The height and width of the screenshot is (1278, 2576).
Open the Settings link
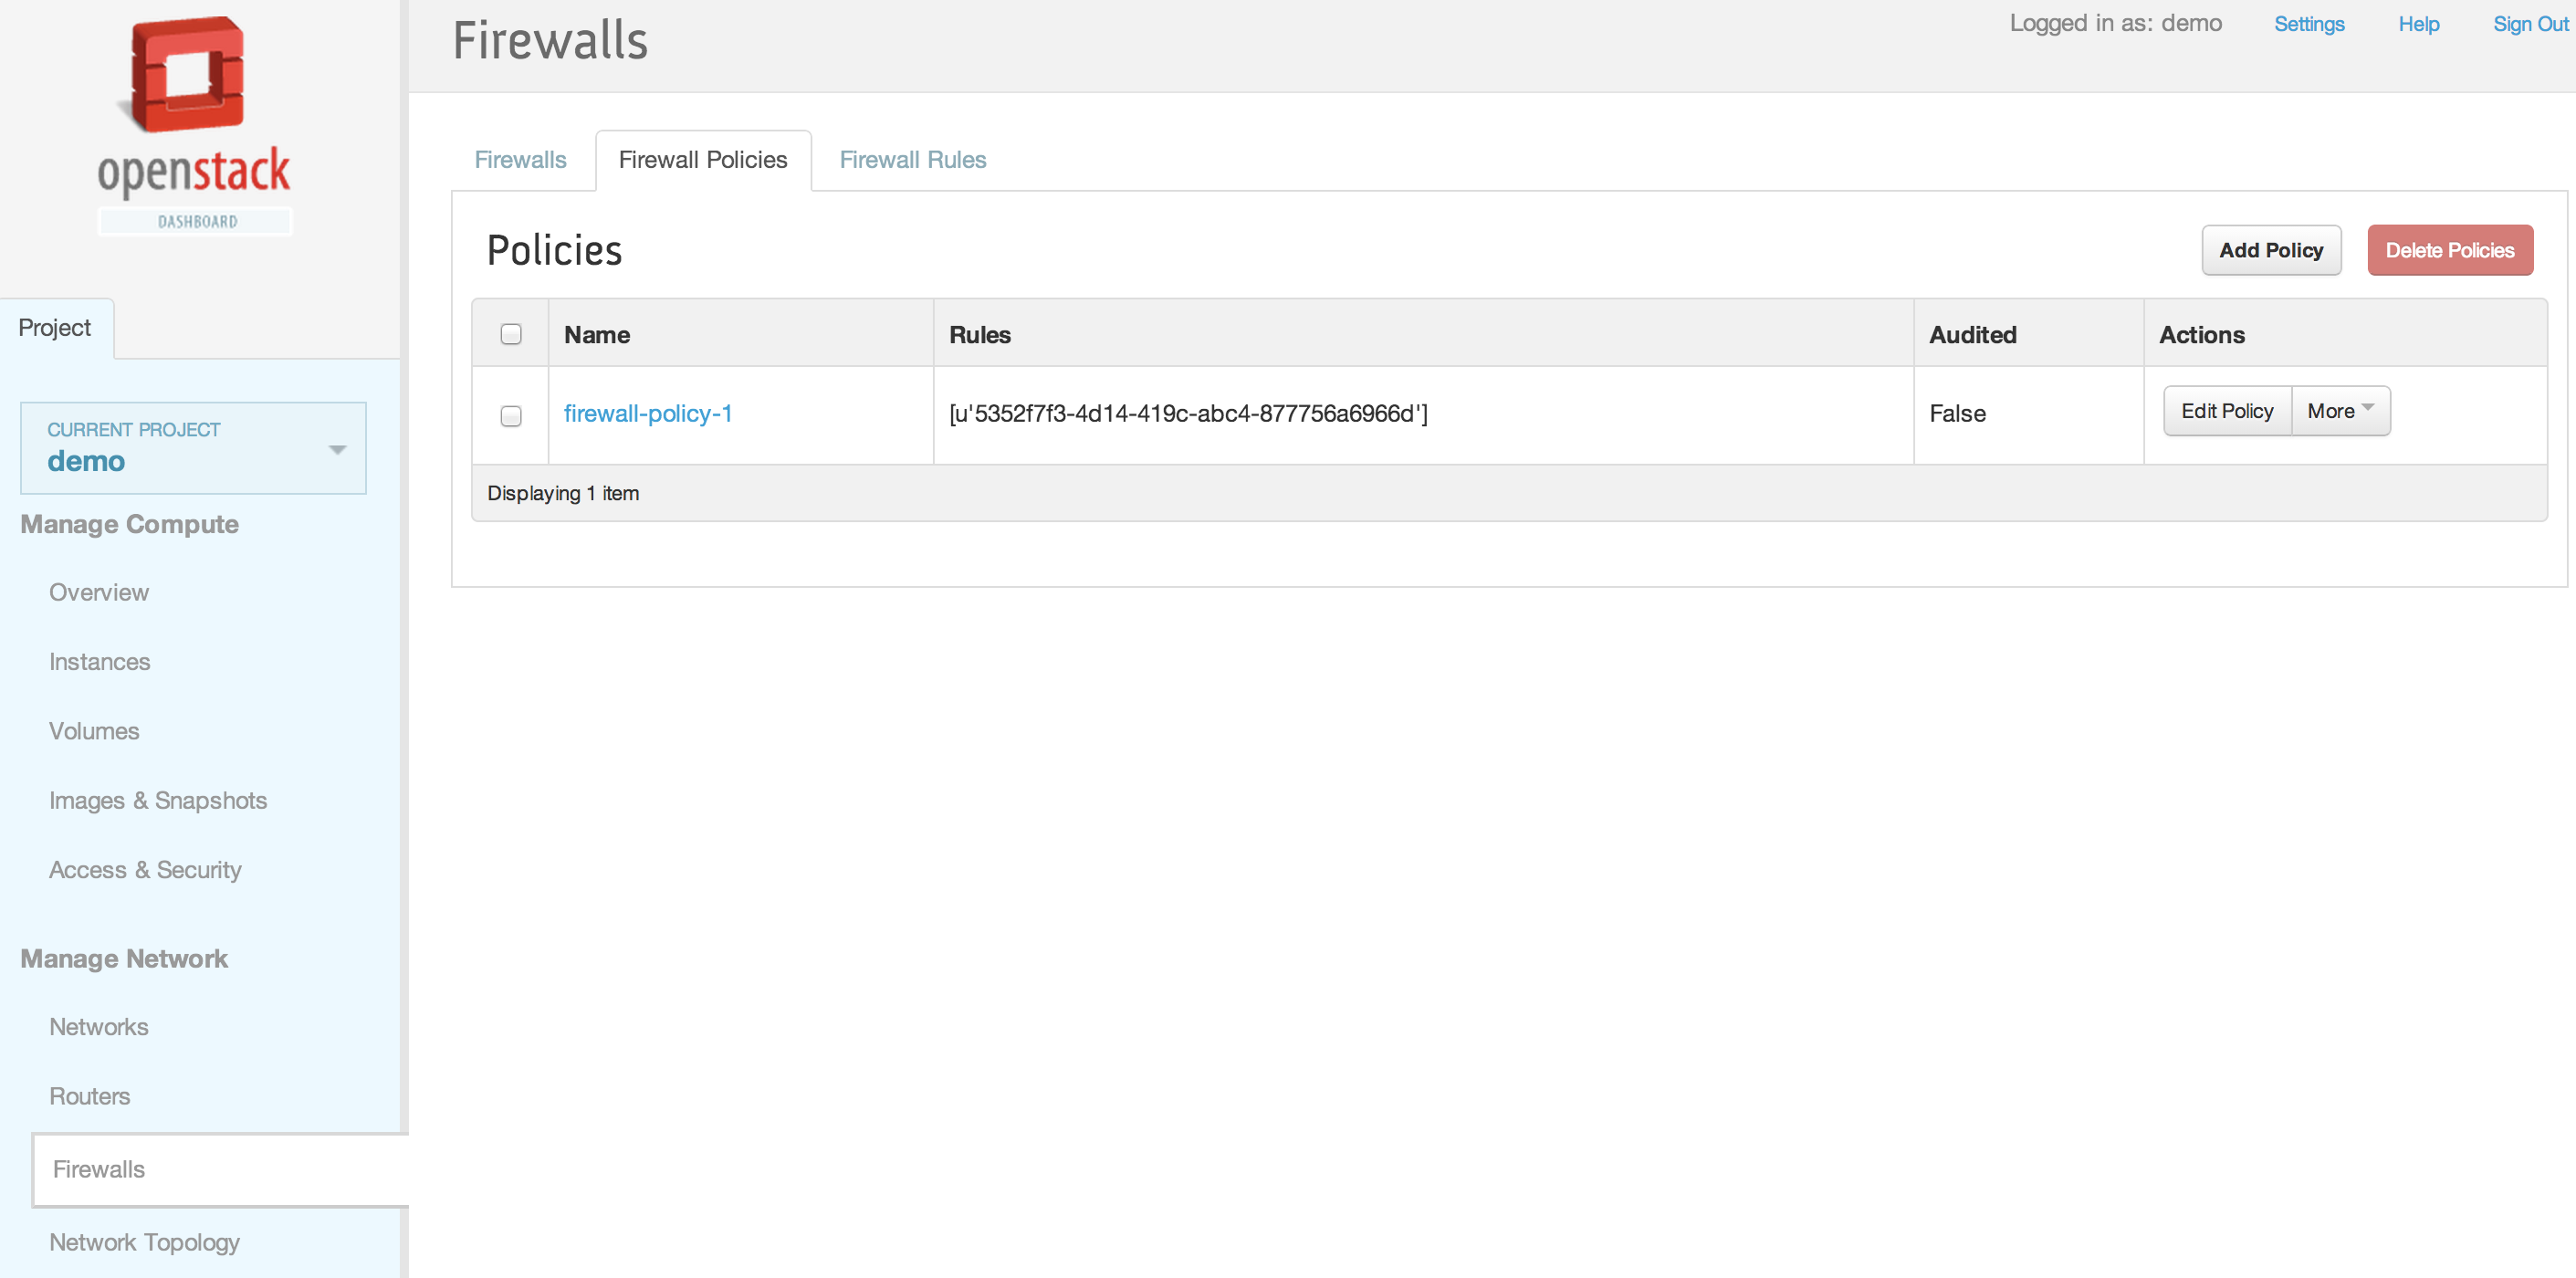(2308, 24)
